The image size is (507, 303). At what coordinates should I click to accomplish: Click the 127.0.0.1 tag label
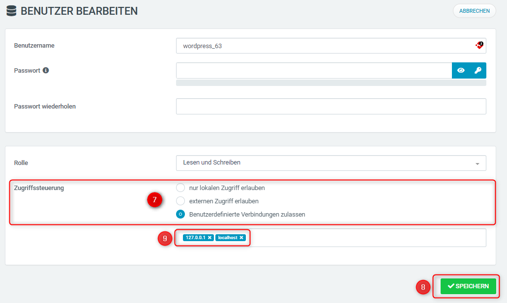[x=195, y=237]
